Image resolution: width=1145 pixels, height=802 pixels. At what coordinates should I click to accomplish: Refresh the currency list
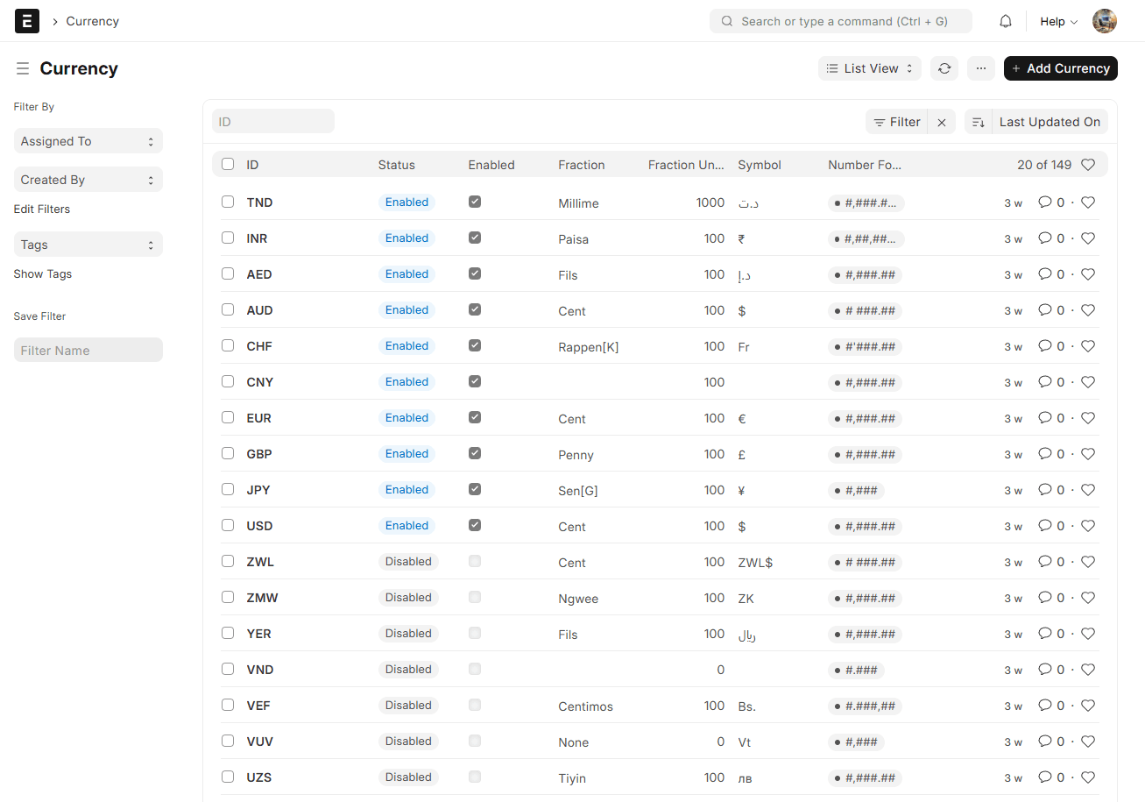tap(944, 68)
